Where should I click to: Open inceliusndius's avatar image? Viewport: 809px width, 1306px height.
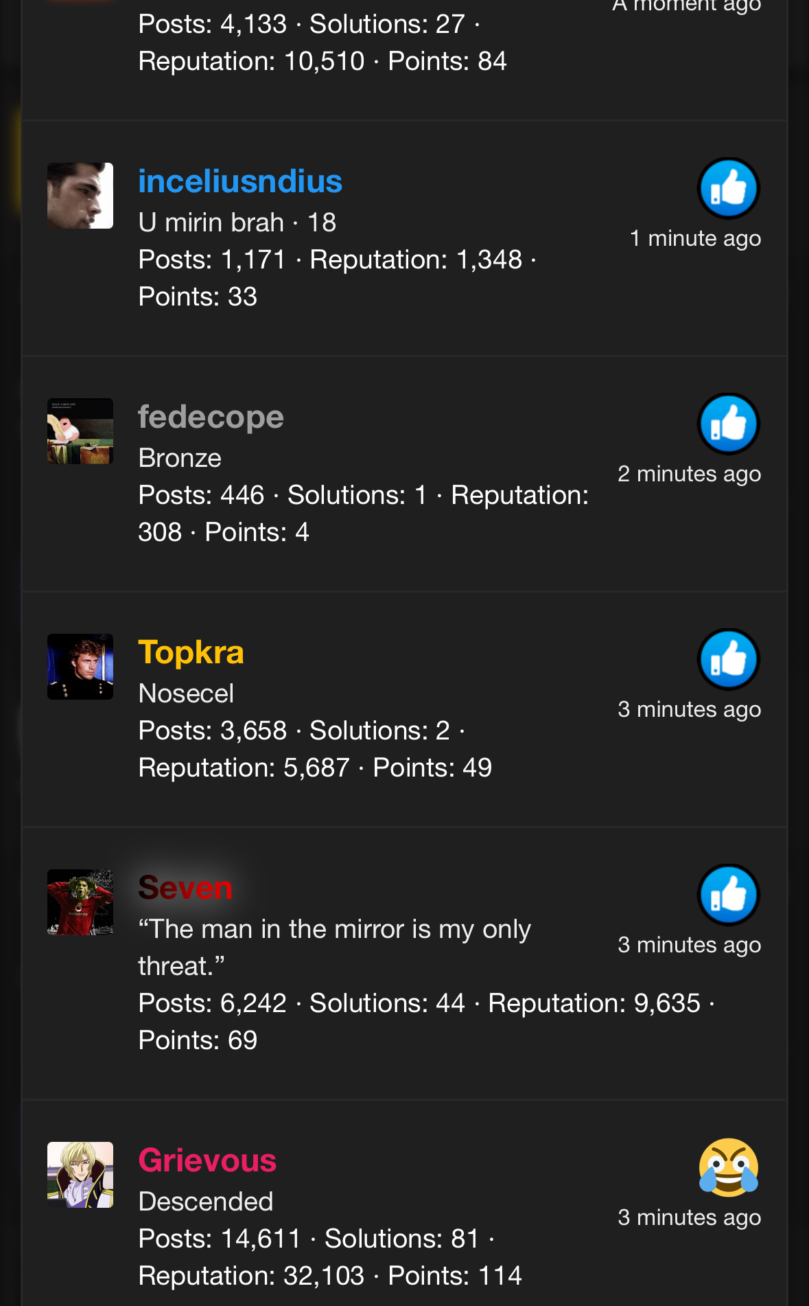click(x=80, y=196)
